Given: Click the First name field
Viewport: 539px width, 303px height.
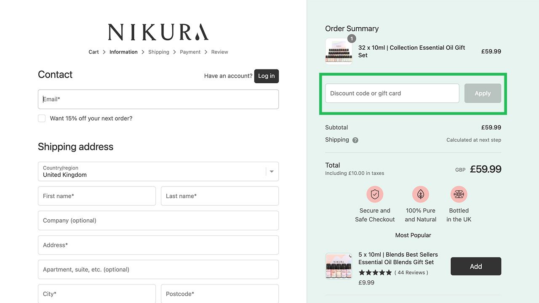Looking at the screenshot, I should pyautogui.click(x=97, y=196).
